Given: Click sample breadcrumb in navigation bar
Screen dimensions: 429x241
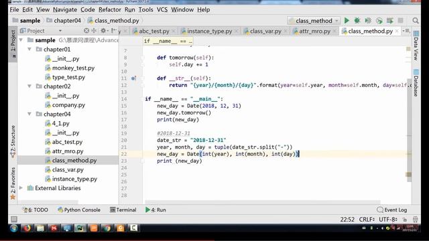Looking at the screenshot, I should point(27,21).
